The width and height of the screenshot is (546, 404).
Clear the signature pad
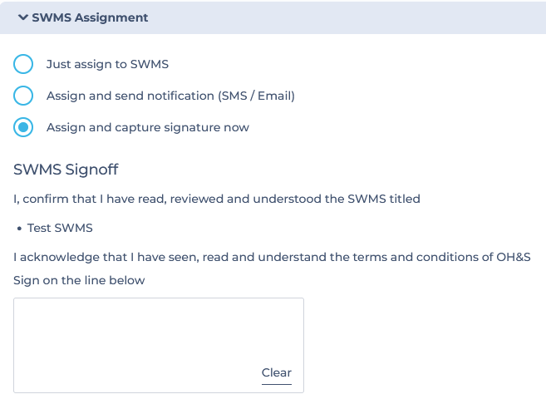pos(277,372)
